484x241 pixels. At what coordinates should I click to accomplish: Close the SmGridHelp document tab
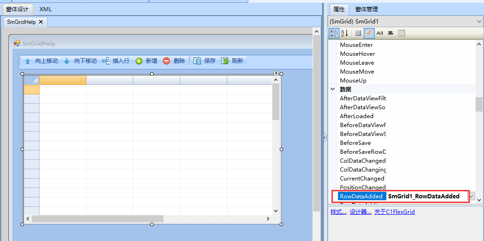(x=41, y=22)
